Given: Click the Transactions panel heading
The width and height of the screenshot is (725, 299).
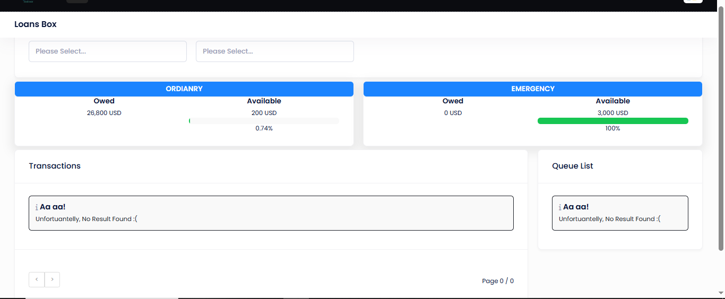Looking at the screenshot, I should click(55, 166).
